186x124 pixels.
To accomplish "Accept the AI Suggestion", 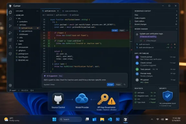I will [x=110, y=85].
